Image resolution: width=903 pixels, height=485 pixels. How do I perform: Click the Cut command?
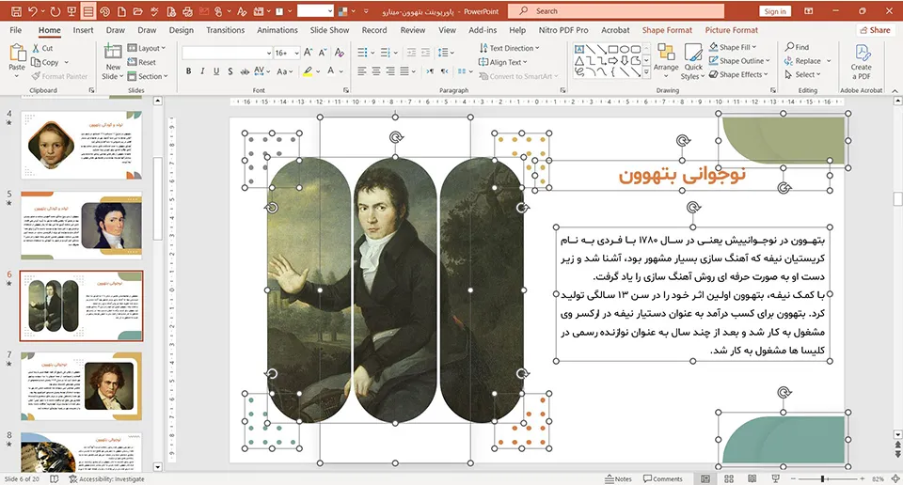click(42, 48)
